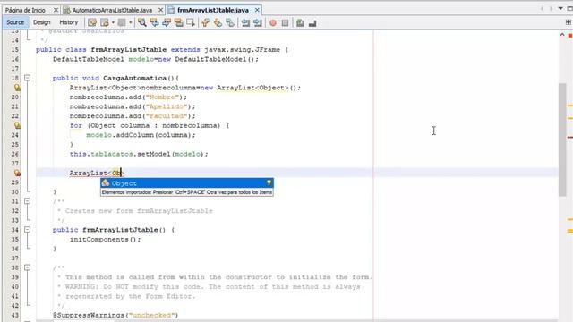Open the Página de Inicio tab
573x322 pixels.
pyautogui.click(x=25, y=10)
